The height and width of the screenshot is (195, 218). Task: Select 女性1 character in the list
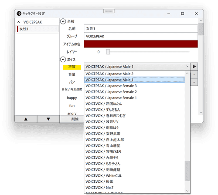point(37,29)
